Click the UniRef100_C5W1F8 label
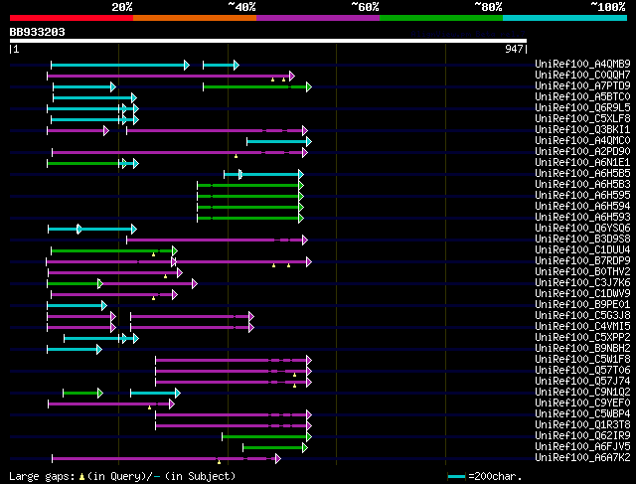Screen dimensions: 636x484 click(x=582, y=360)
